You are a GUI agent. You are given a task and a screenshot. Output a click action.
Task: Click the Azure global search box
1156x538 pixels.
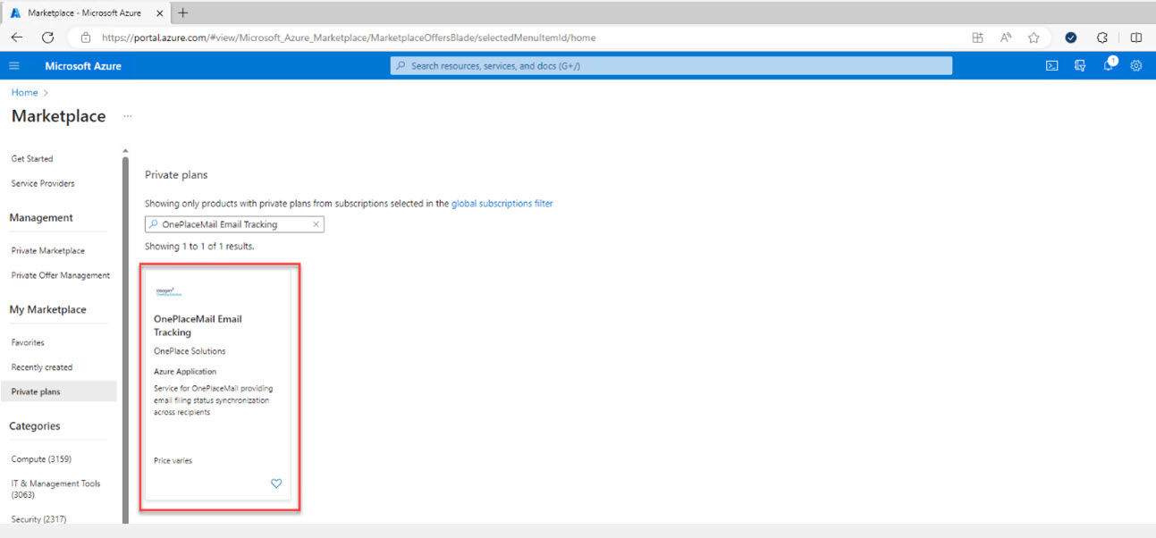(x=671, y=65)
